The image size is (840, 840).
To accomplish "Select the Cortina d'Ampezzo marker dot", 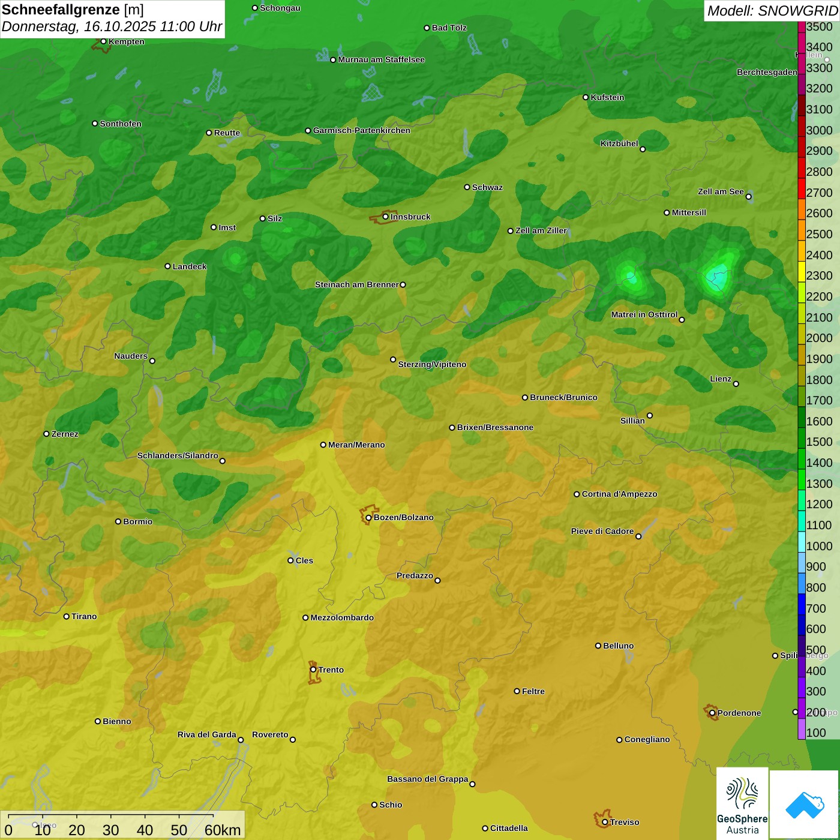I will (x=577, y=494).
